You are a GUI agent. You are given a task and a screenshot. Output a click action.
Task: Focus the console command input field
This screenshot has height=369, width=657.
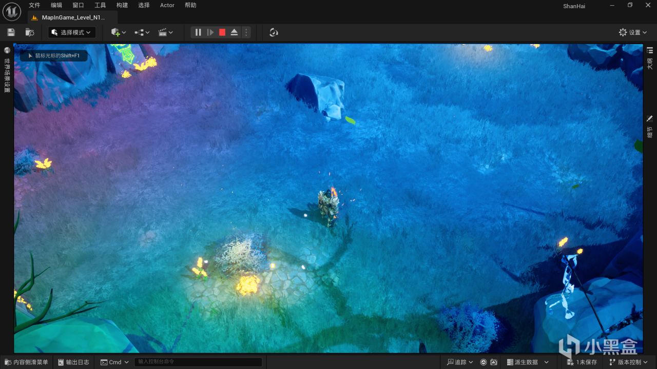198,362
